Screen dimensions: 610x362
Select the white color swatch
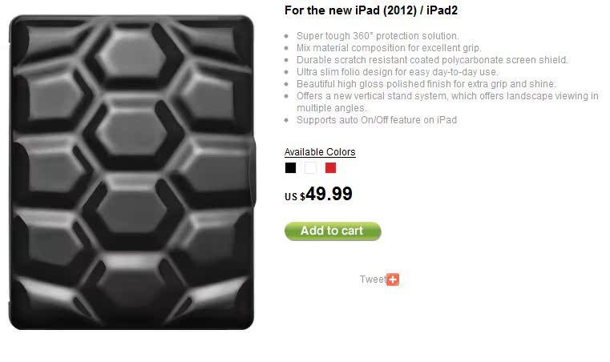click(310, 168)
